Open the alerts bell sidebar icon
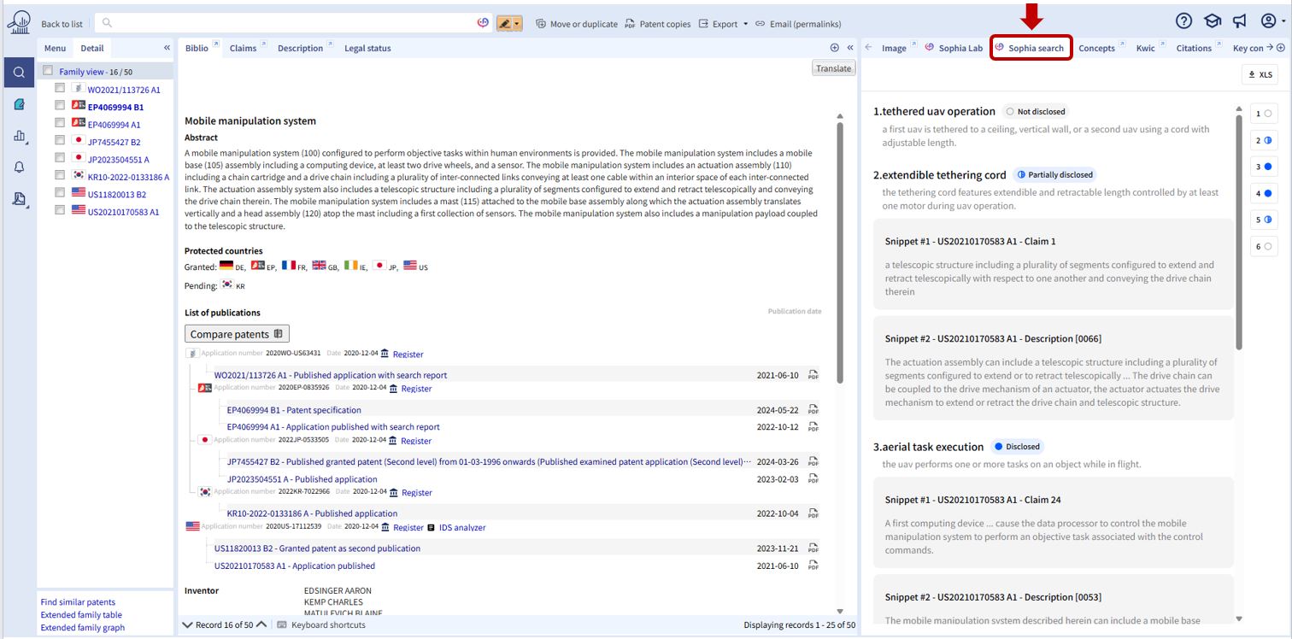Viewport: 1292px width, 639px height. coord(19,167)
